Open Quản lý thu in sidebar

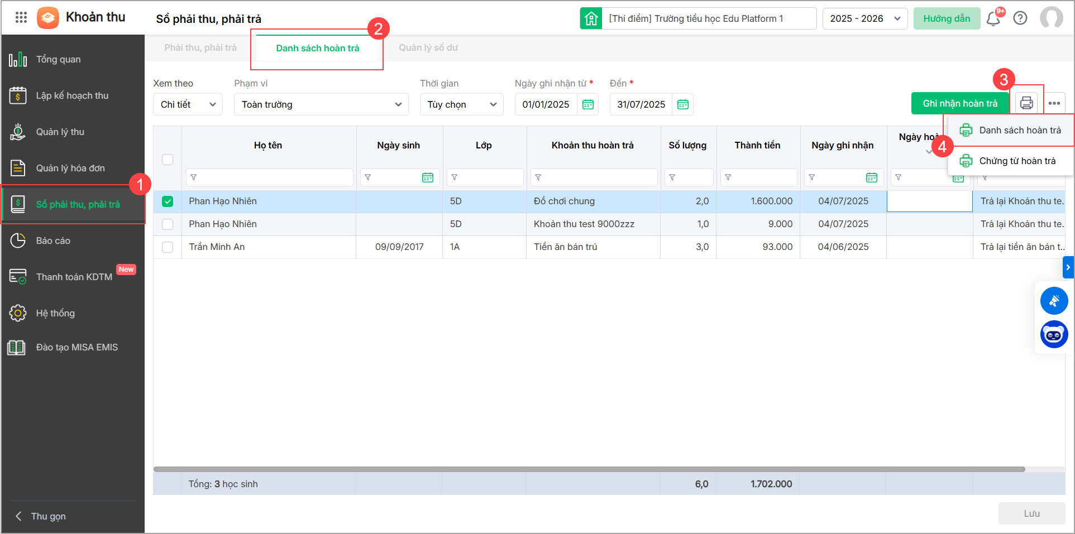click(x=73, y=132)
